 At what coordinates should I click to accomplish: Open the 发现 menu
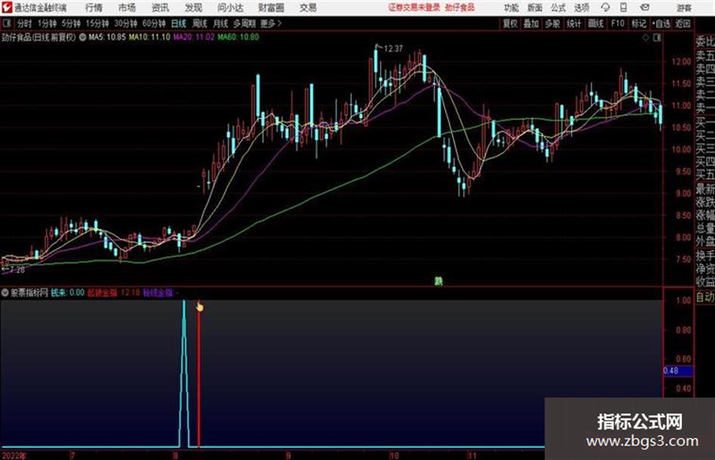pyautogui.click(x=194, y=8)
